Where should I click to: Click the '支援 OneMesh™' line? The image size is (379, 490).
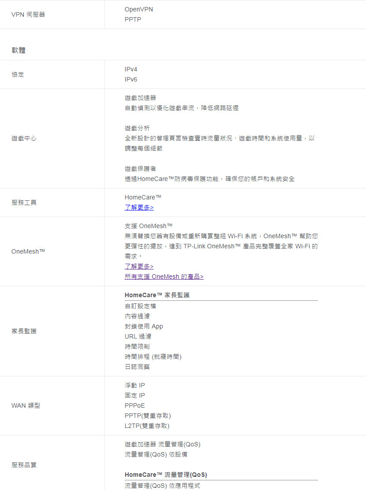tap(149, 226)
